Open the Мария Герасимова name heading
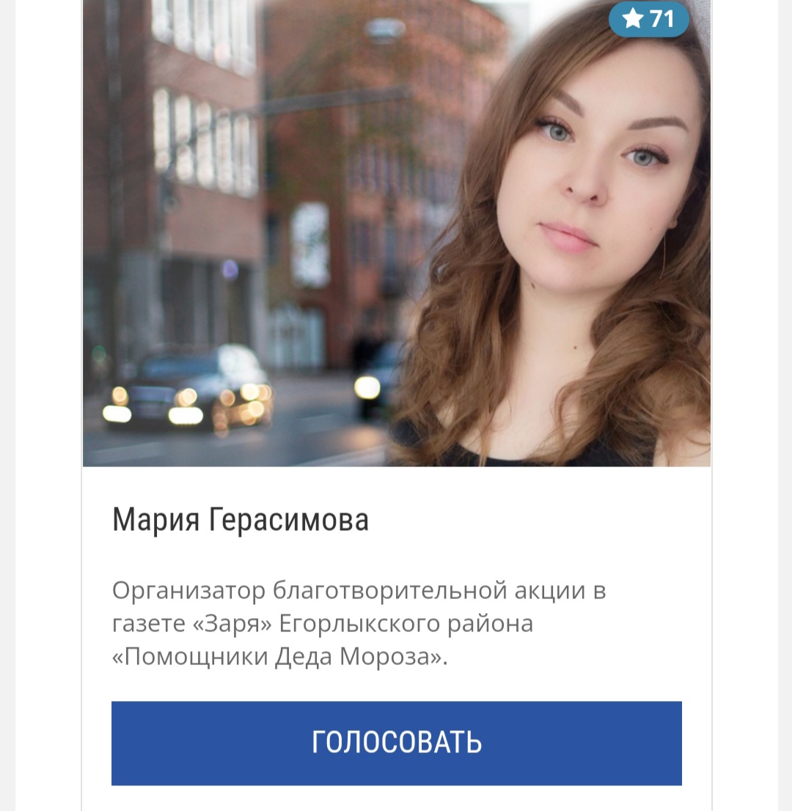 [240, 519]
